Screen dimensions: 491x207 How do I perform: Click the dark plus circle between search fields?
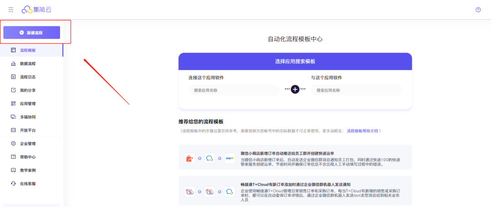pos(295,89)
